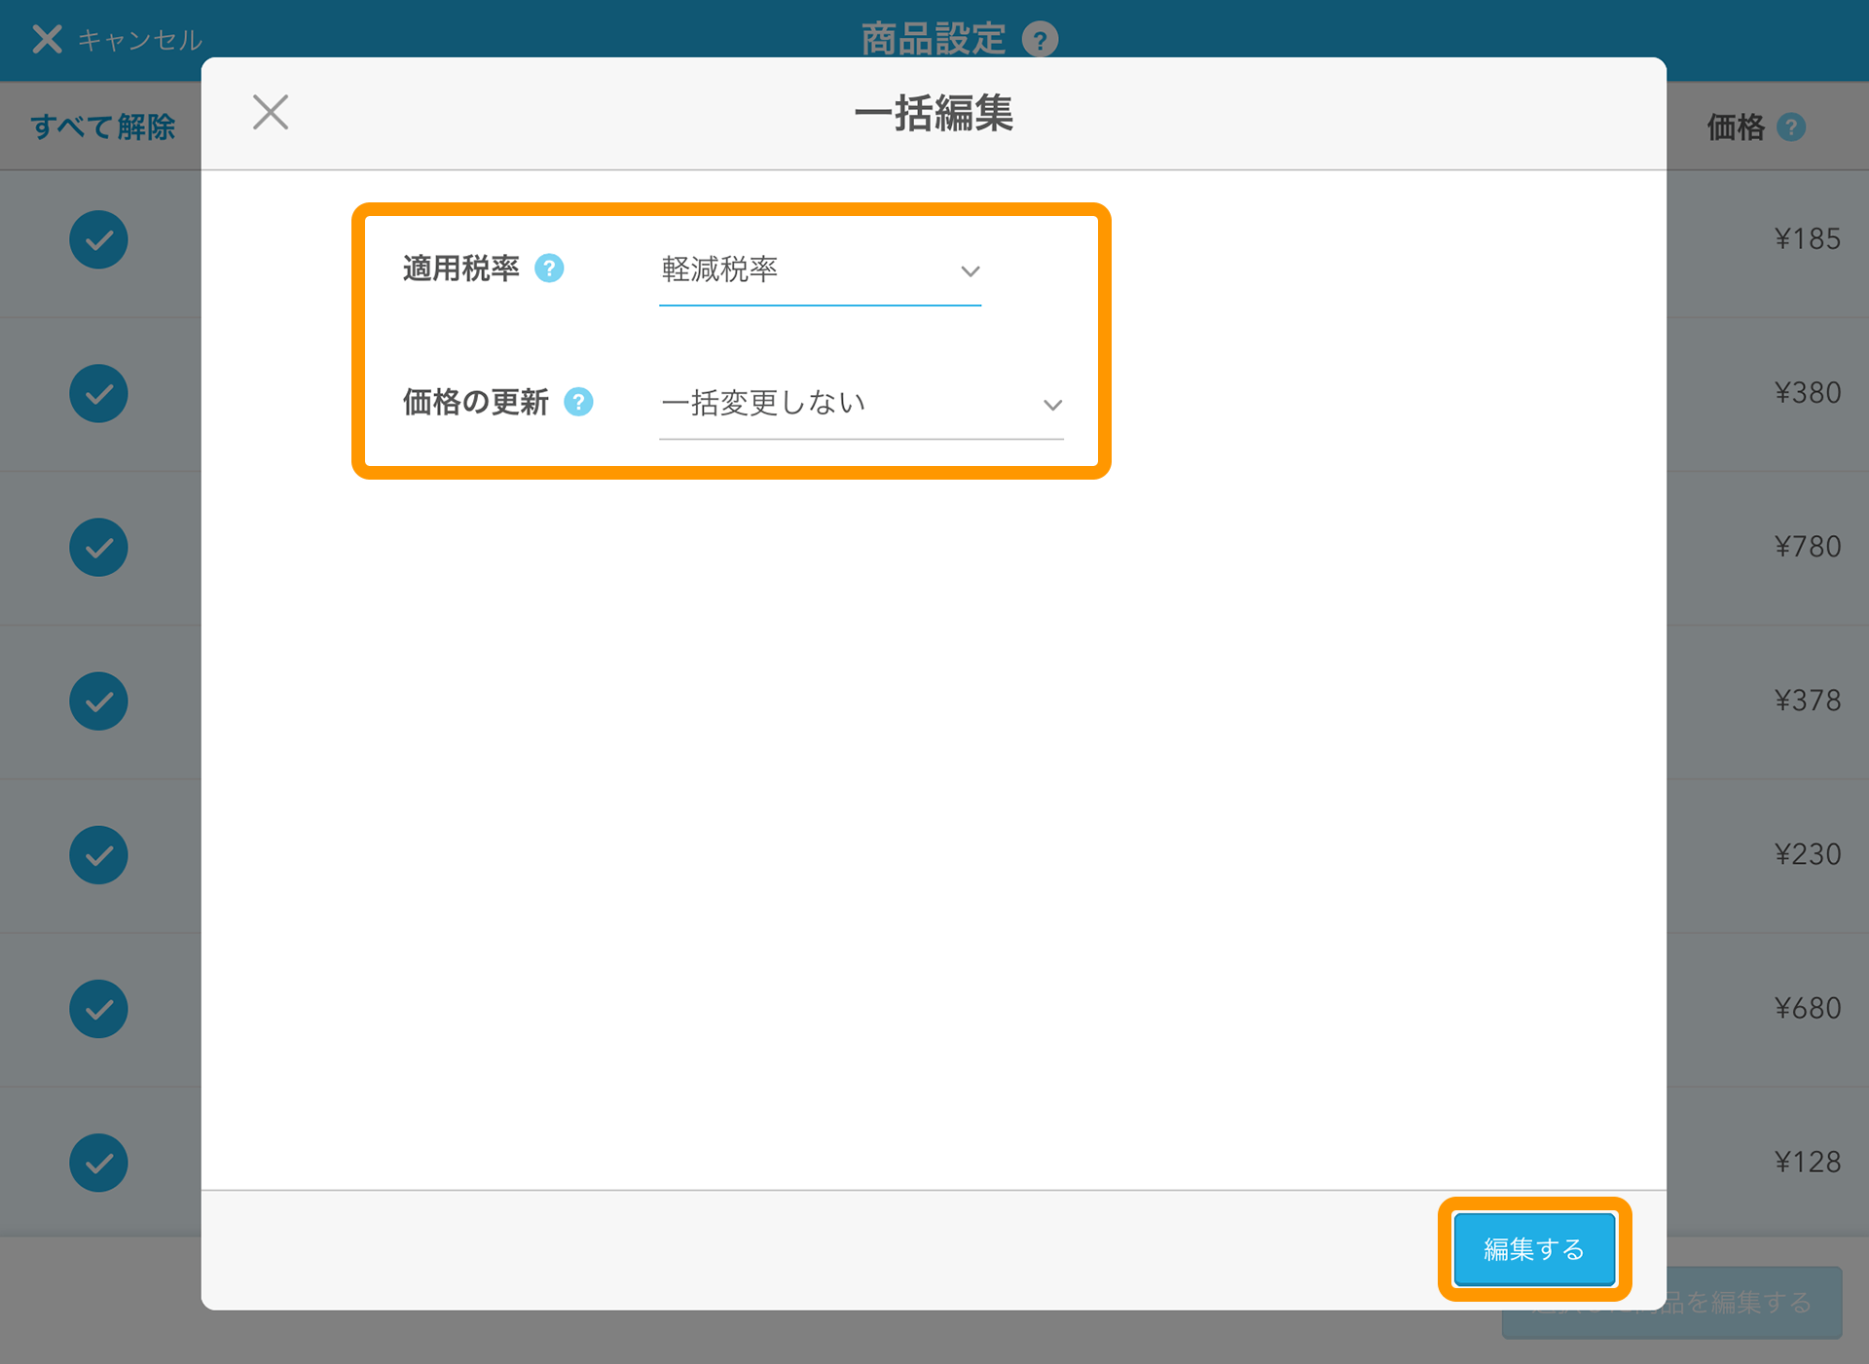Open the 適用税率 help tooltip icon
This screenshot has width=1869, height=1364.
[x=550, y=269]
